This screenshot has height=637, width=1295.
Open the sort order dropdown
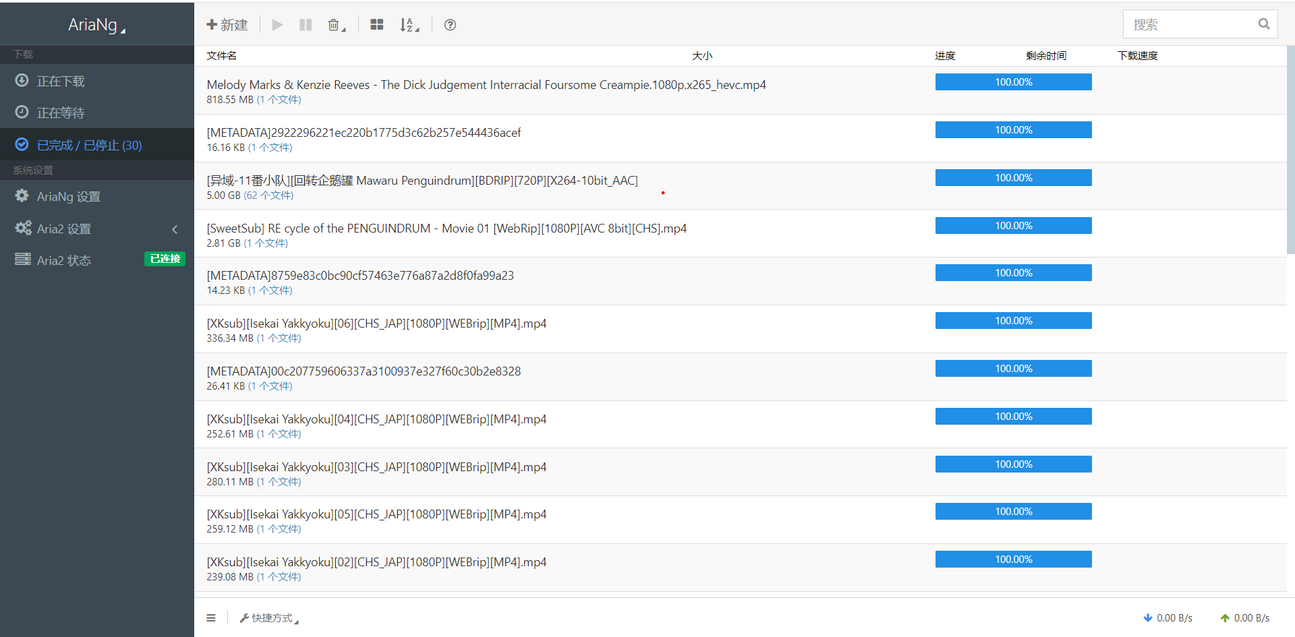pos(409,25)
